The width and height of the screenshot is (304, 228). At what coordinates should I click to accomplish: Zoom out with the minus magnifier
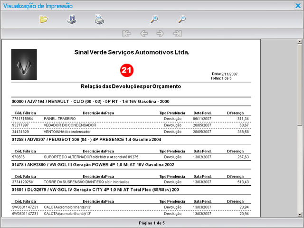click(182, 19)
